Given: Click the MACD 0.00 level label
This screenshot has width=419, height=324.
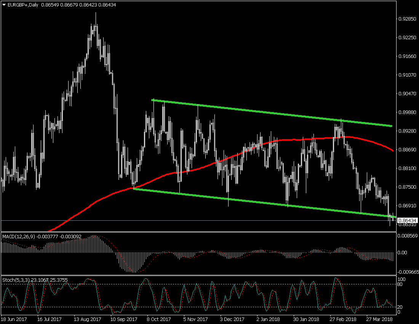Looking at the screenshot, I should (403, 252).
